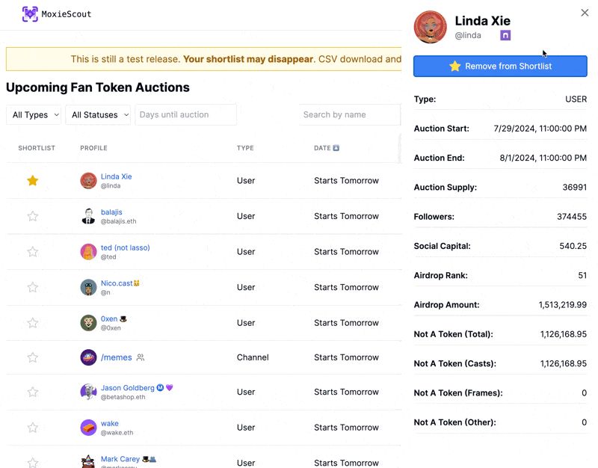The width and height of the screenshot is (598, 468).
Task: Star ted (not lasso) for shortlist
Action: tap(33, 252)
